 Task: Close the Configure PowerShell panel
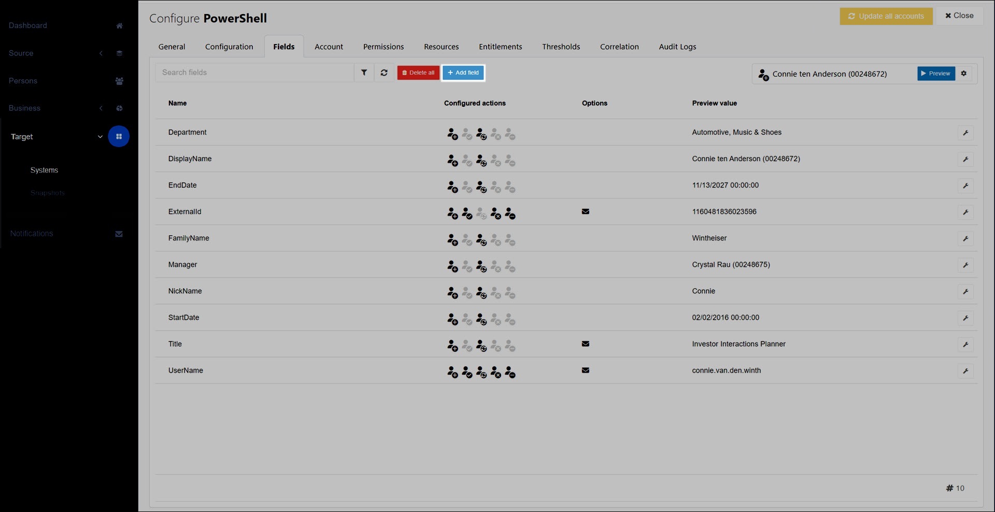coord(959,16)
